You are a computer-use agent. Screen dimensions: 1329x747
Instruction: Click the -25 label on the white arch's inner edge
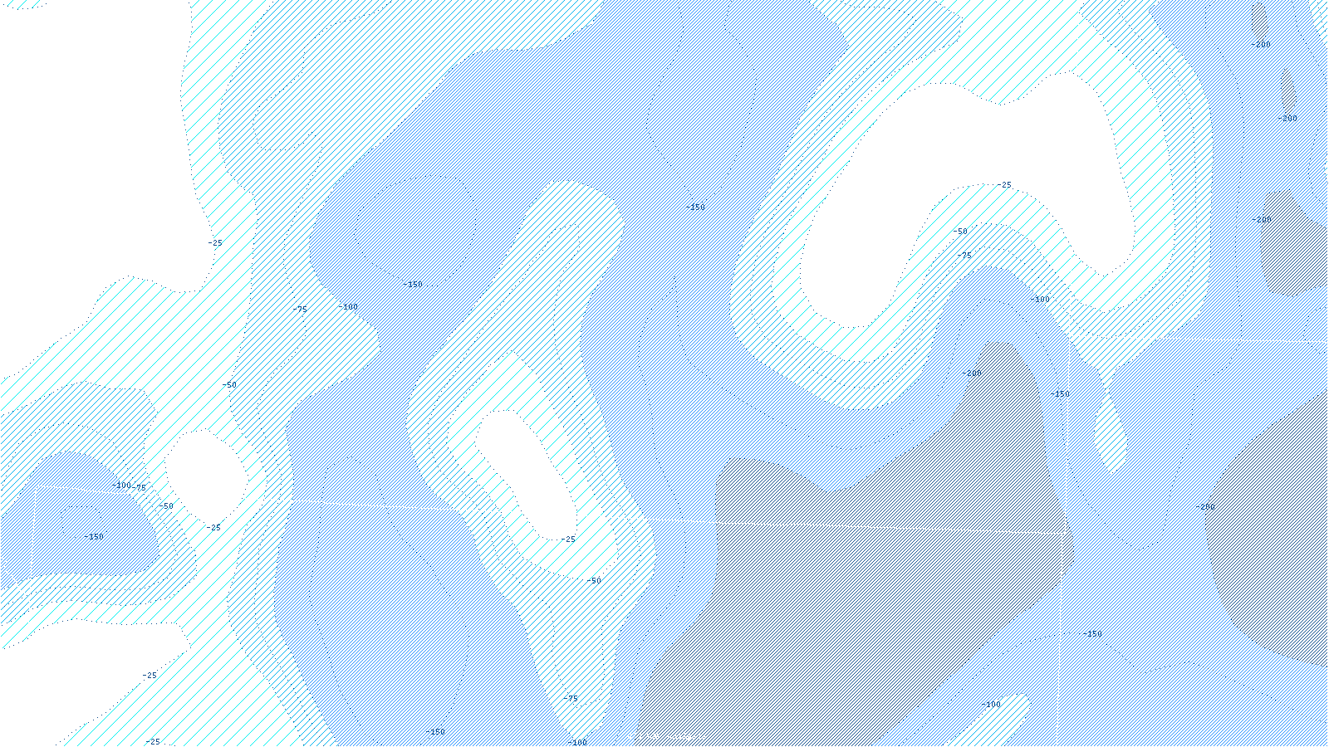(1004, 185)
